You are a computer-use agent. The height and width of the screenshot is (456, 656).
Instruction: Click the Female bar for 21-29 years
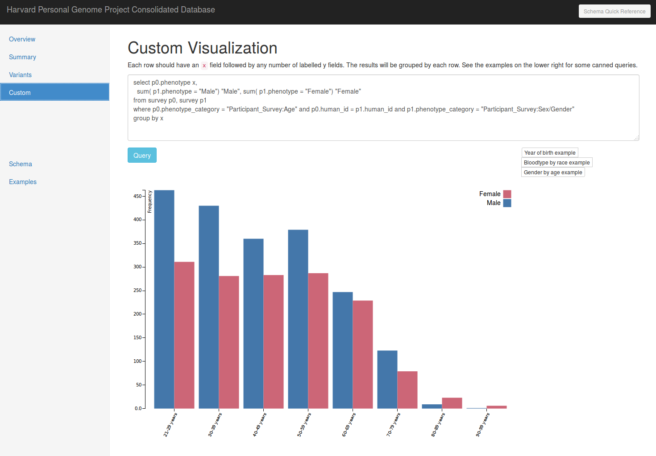(184, 335)
